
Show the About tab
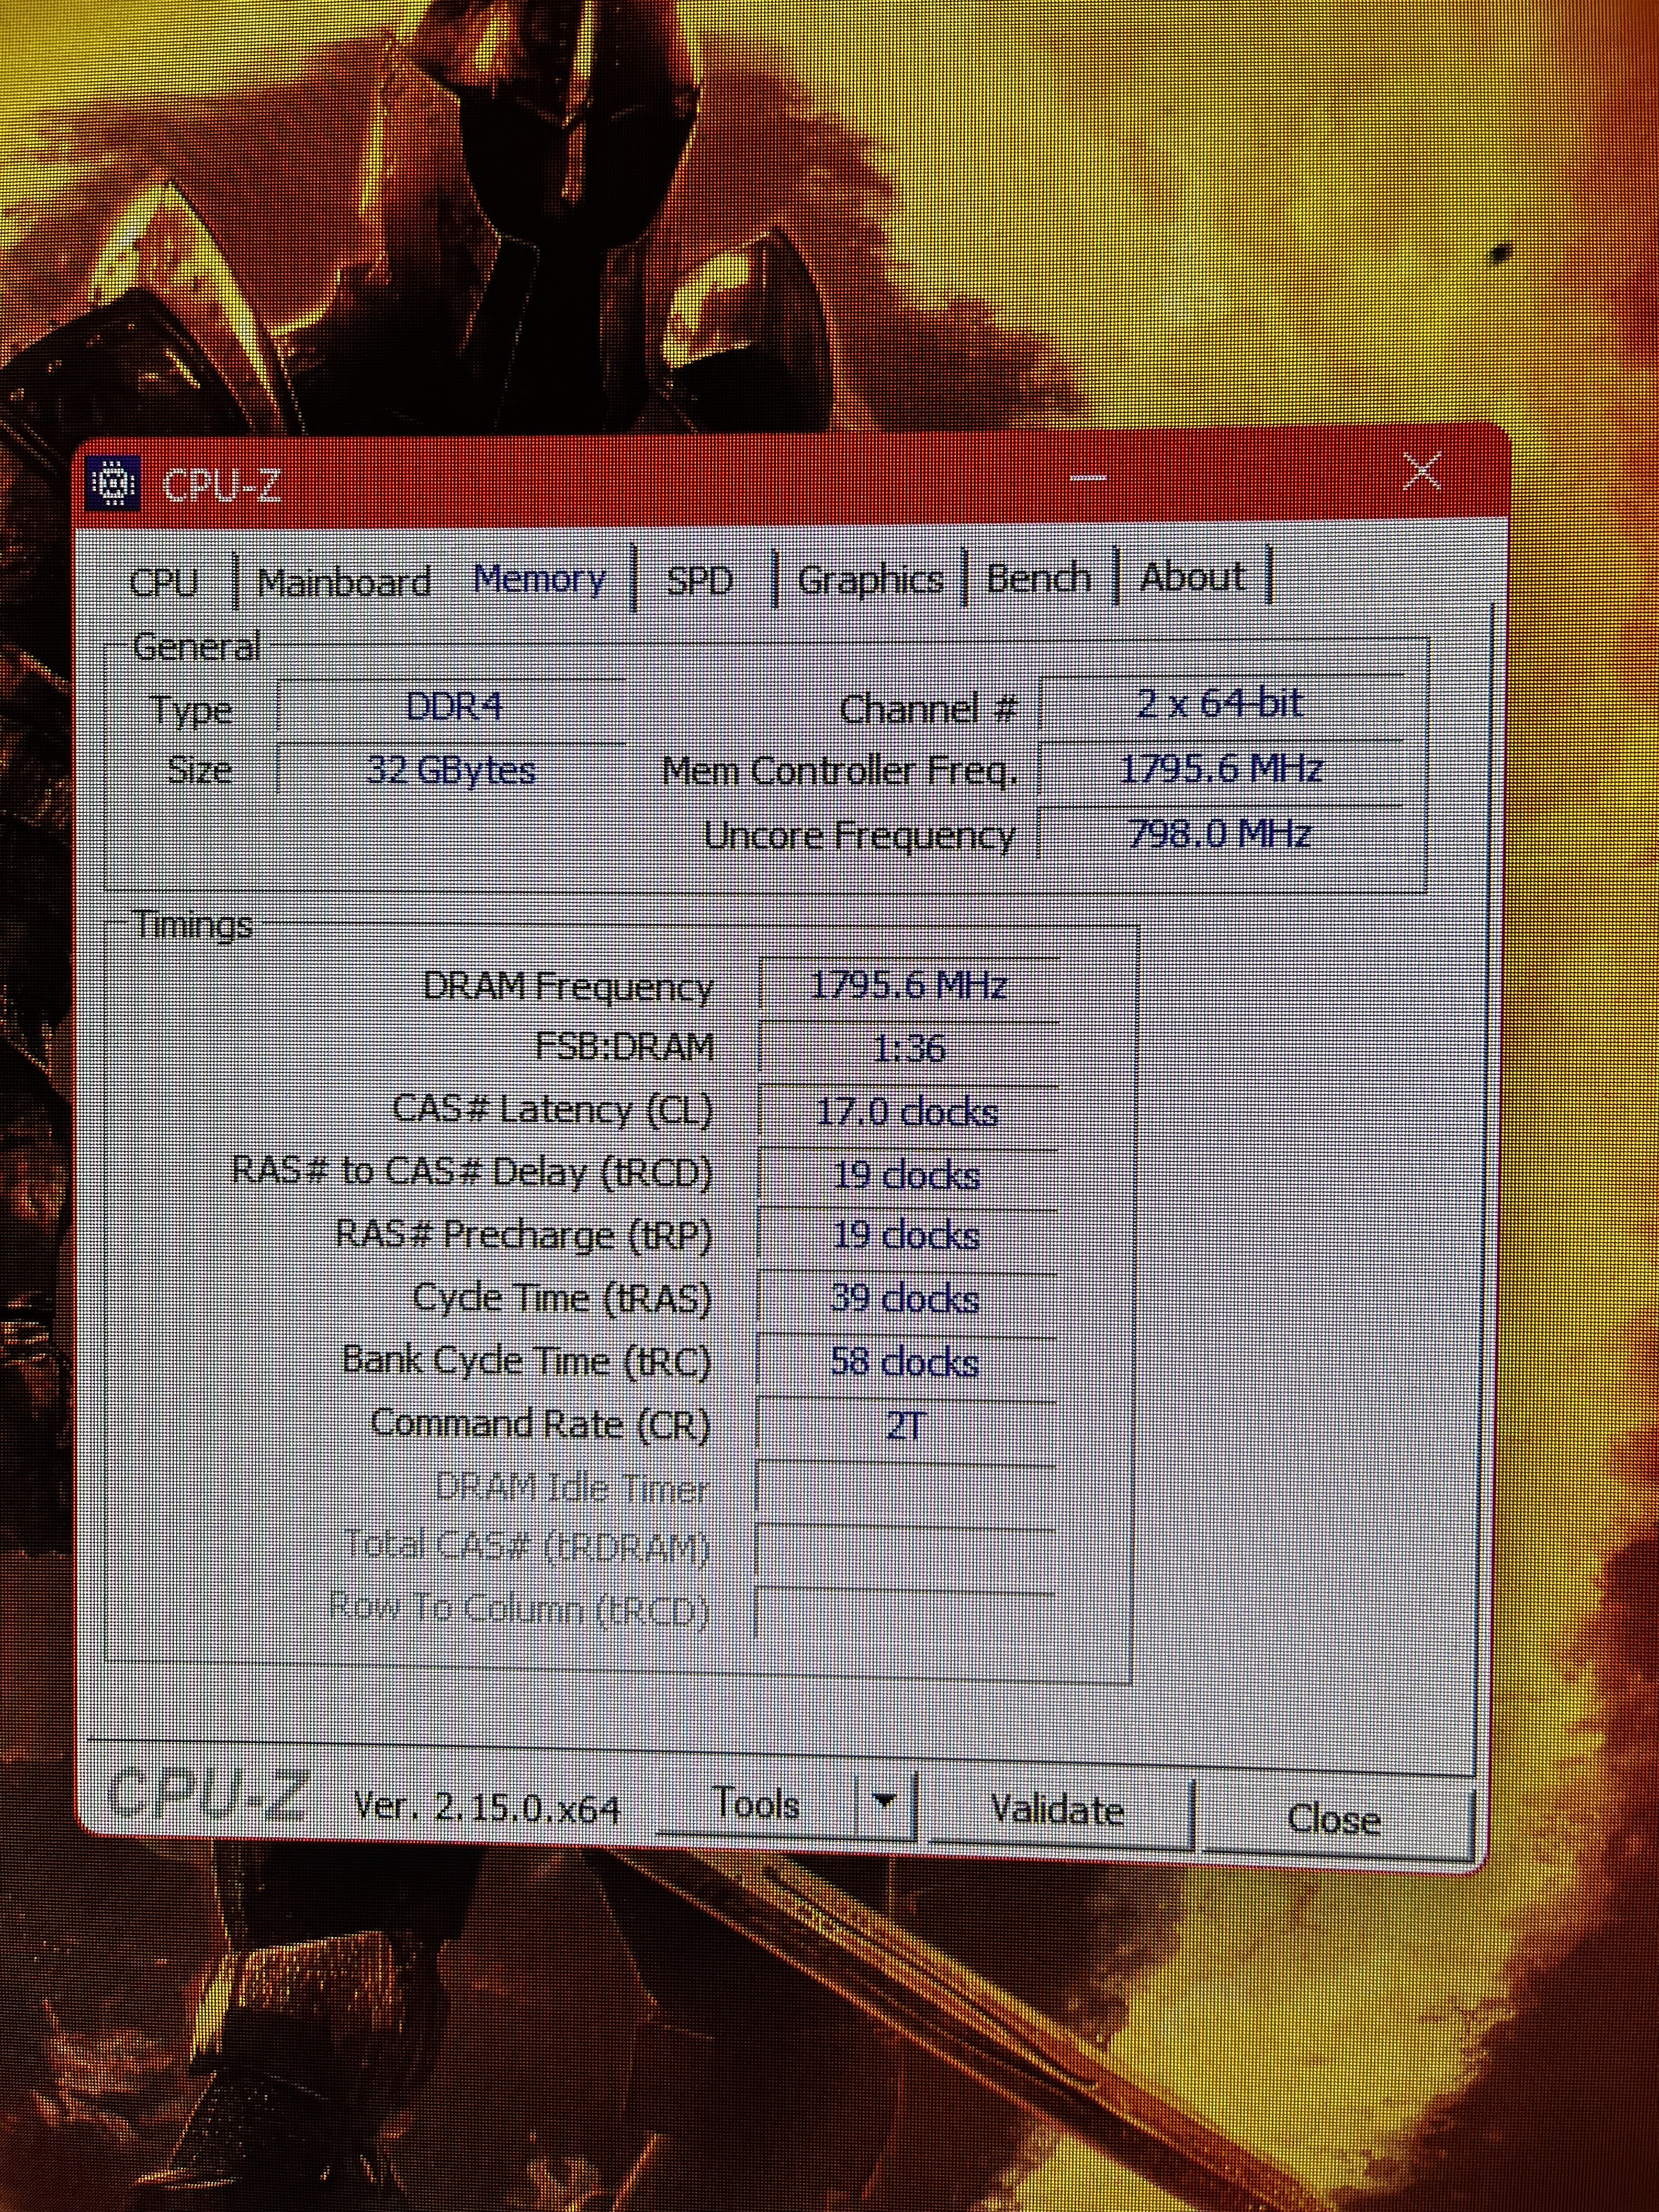click(1192, 576)
